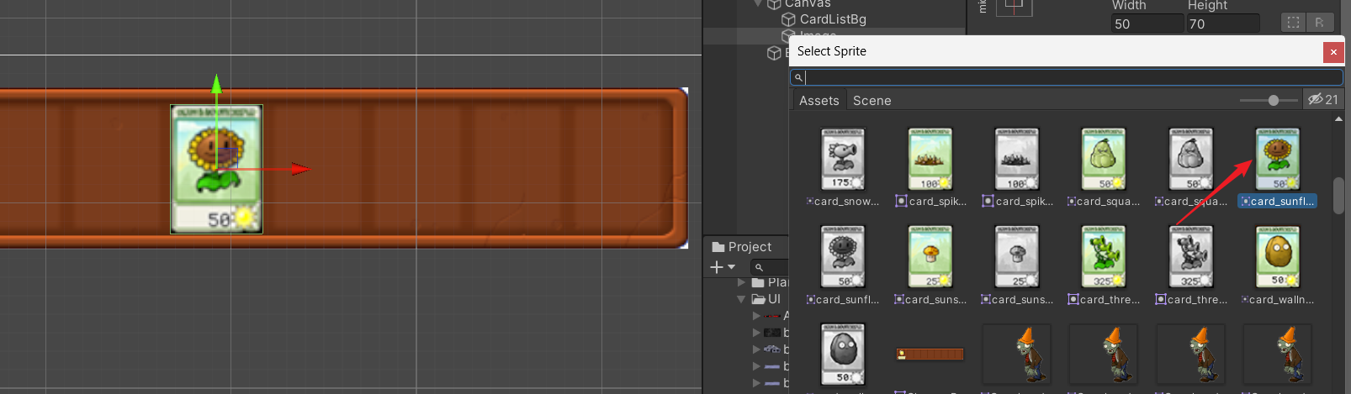Select the colored sun-shroom card sprite costing 25
This screenshot has height=394, width=1351.
pyautogui.click(x=930, y=257)
